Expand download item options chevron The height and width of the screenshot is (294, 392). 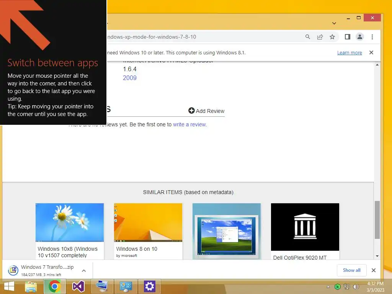pos(84,271)
